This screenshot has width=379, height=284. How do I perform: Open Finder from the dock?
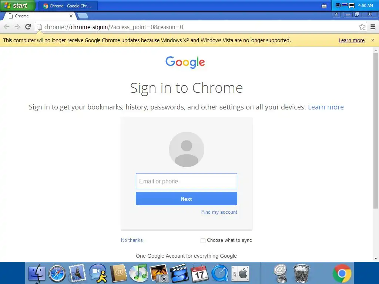(x=37, y=274)
